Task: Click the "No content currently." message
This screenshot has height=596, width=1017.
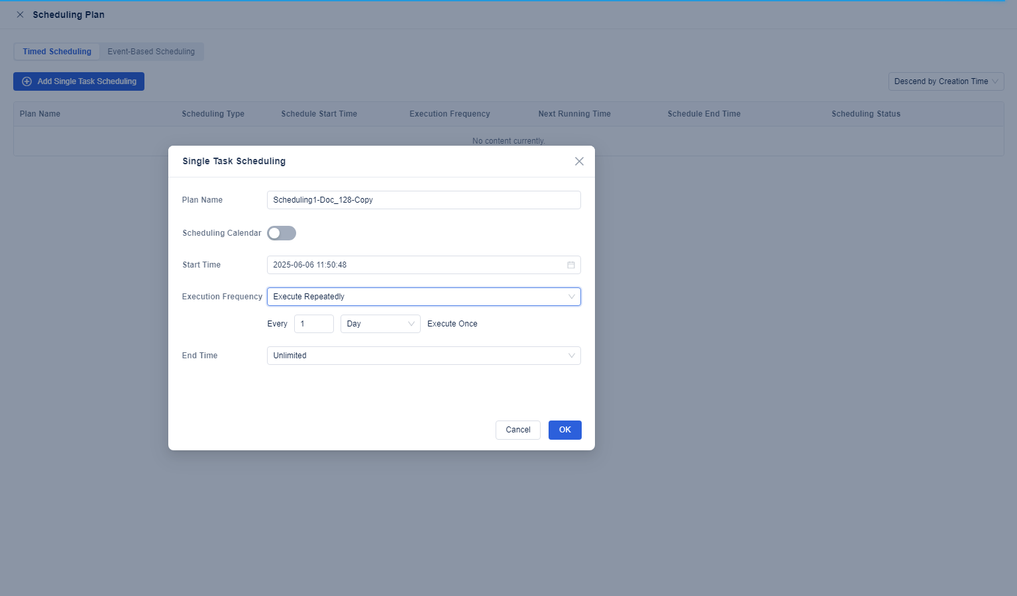Action: [509, 141]
